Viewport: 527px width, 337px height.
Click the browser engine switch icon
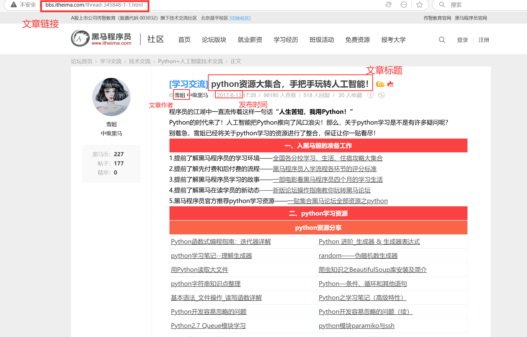(x=388, y=5)
